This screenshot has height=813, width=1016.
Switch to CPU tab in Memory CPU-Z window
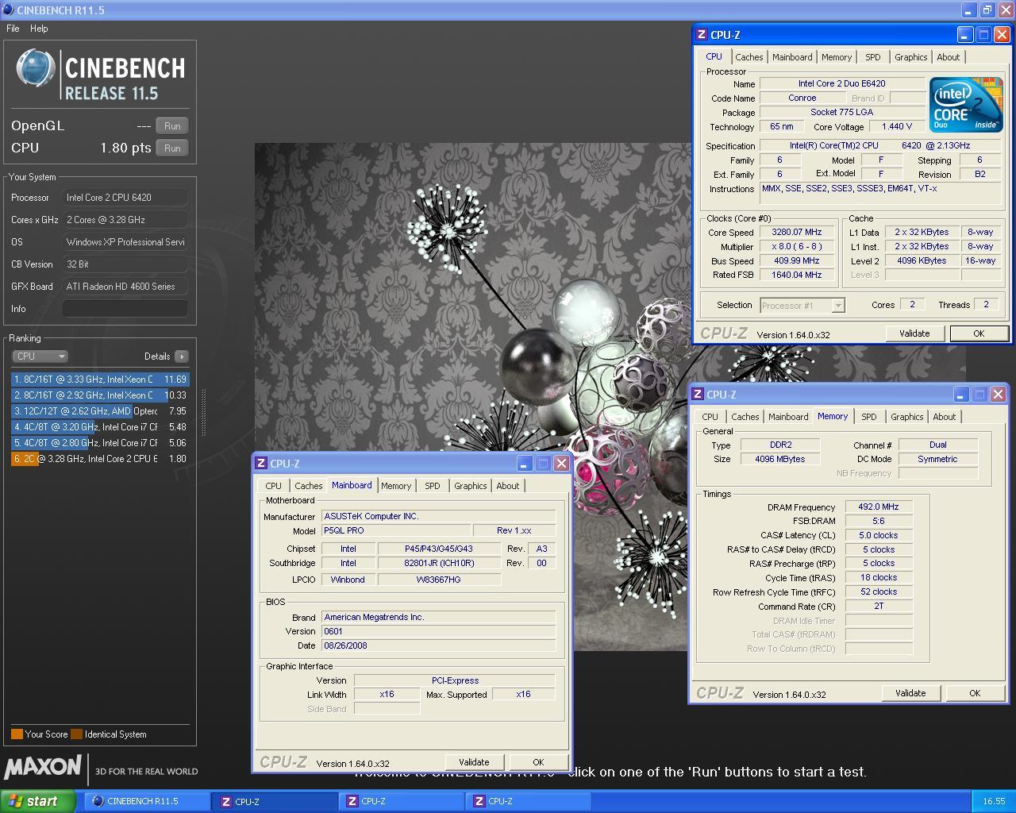[710, 417]
